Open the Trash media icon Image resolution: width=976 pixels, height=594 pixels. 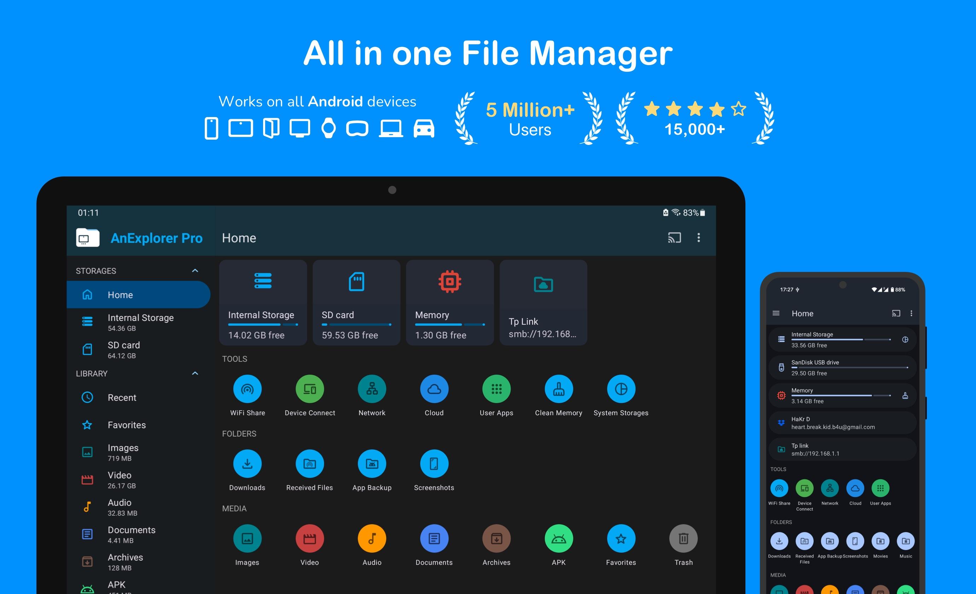point(683,538)
